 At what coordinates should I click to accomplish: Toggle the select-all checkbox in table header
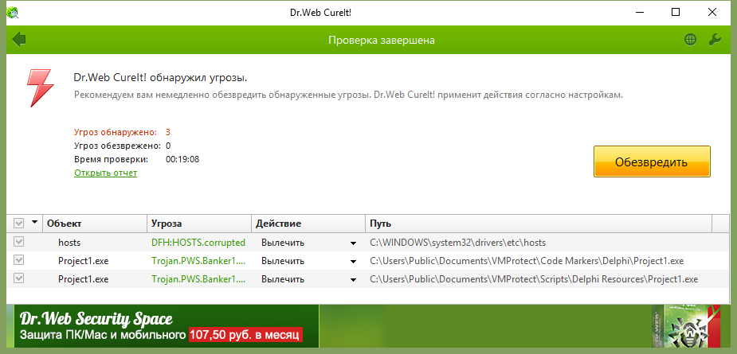click(19, 224)
